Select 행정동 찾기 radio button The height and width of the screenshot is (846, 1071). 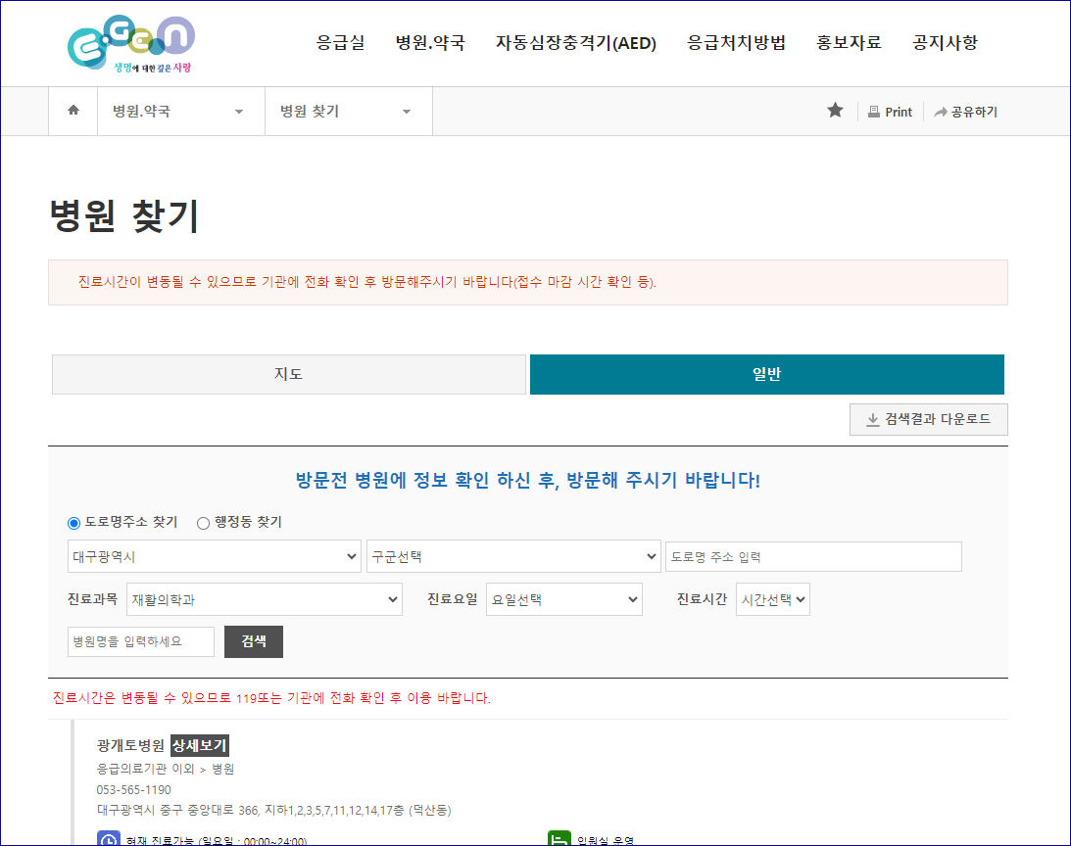click(x=203, y=523)
